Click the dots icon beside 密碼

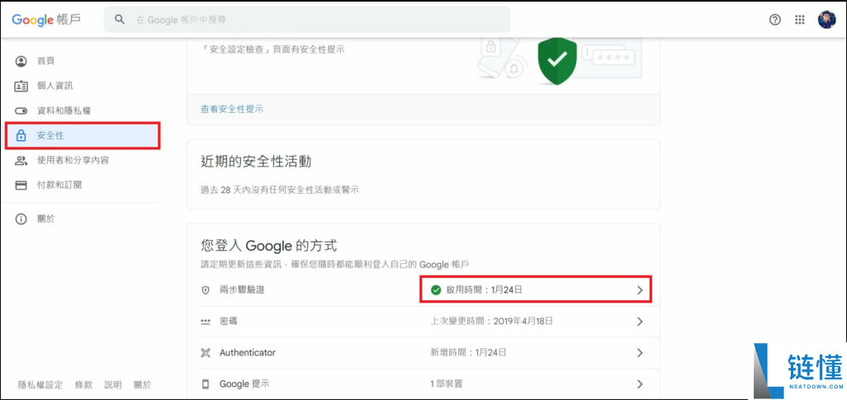tap(206, 322)
